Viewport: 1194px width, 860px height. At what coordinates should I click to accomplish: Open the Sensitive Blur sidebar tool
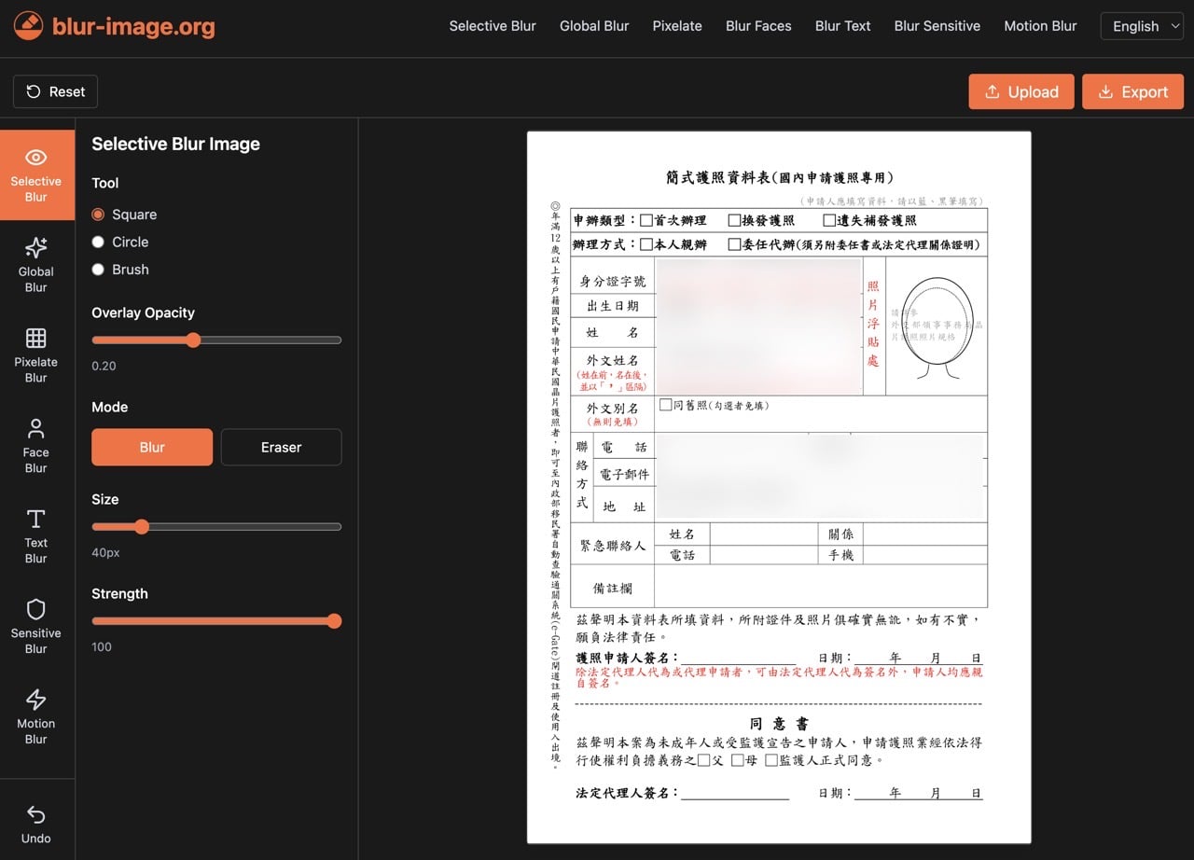coord(36,627)
